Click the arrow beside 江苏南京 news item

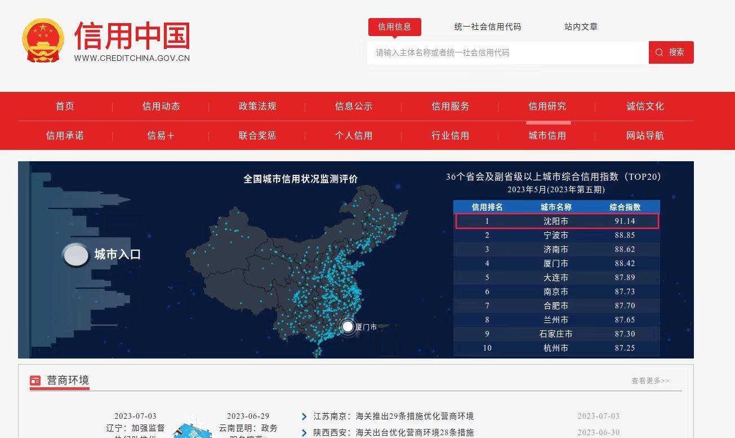tap(304, 417)
